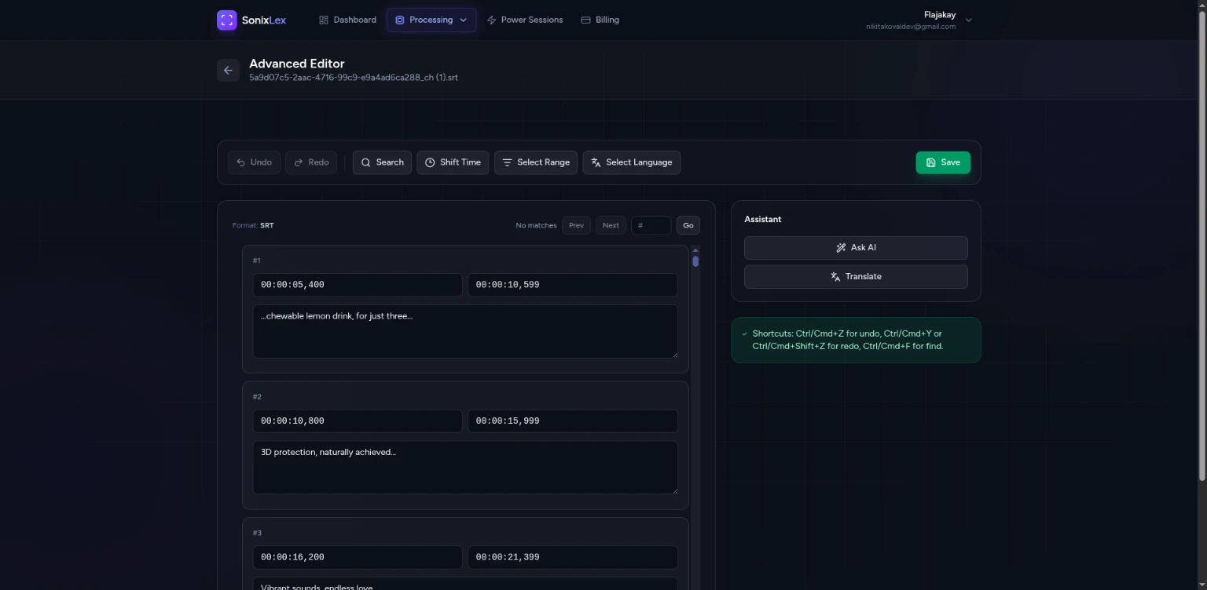Click the Translate button in Assistant
Viewport: 1207px width, 590px height.
pos(856,277)
